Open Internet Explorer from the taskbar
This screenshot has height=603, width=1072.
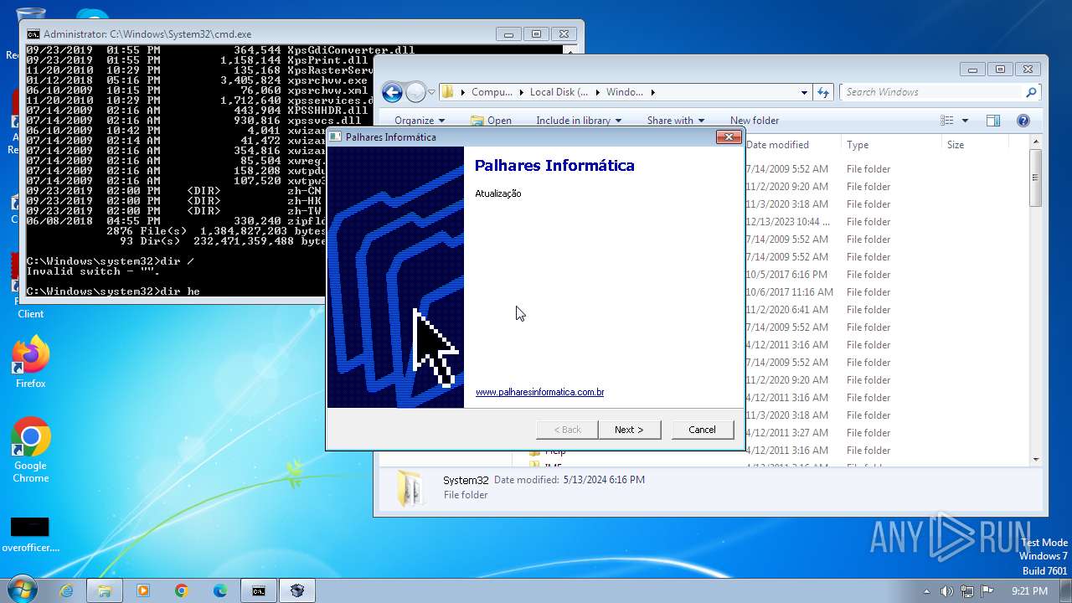(x=66, y=590)
